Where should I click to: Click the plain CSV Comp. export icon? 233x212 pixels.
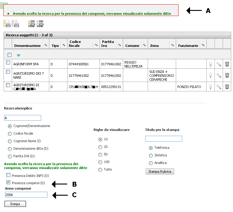coord(40,24)
